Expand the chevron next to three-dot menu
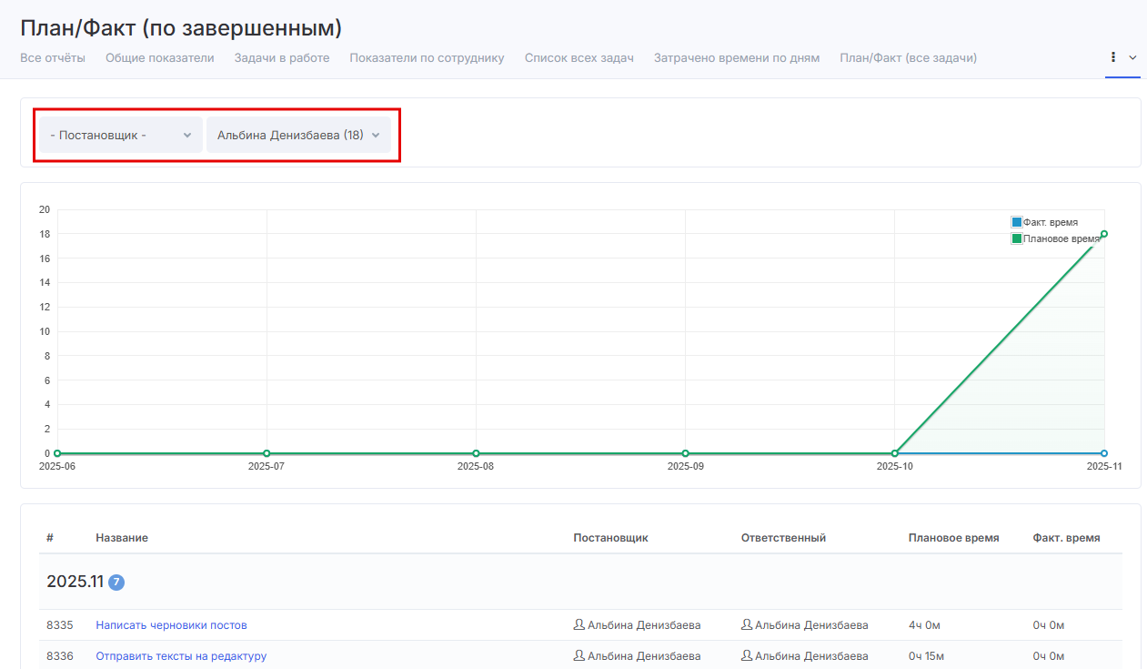This screenshot has height=669, width=1147. click(x=1132, y=57)
